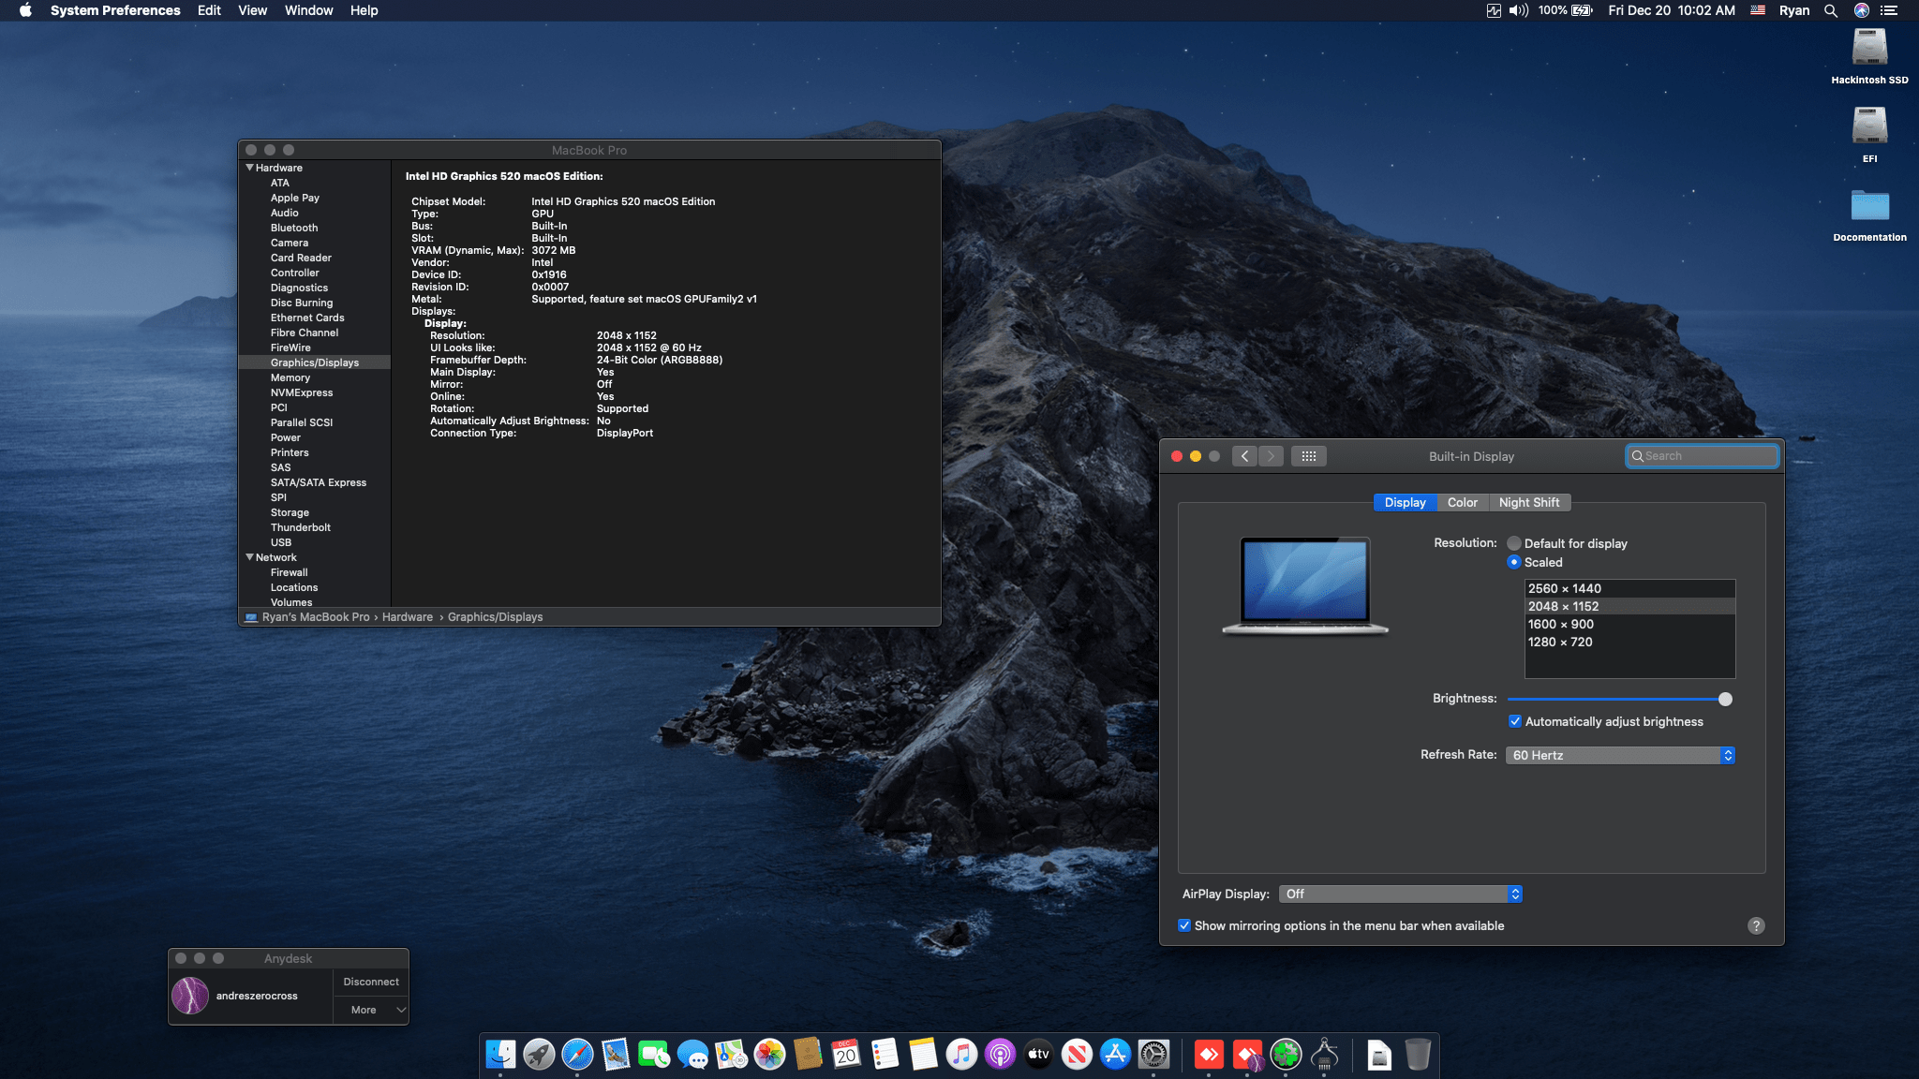Toggle Automatically adjust brightness
Screen dimensions: 1919x1079
pyautogui.click(x=1515, y=721)
